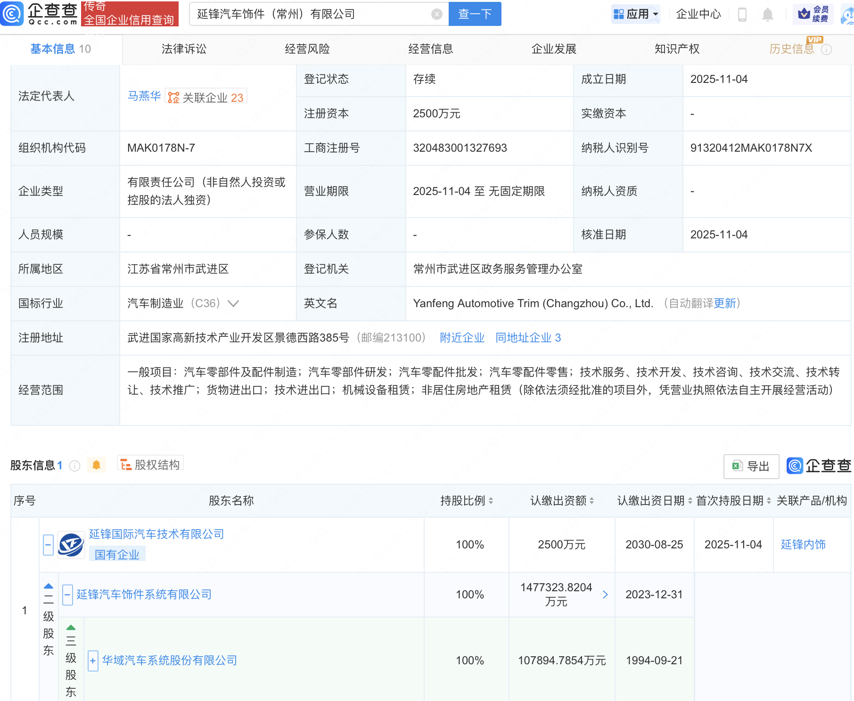854x701 pixels.
Task: Click the 查一下 search button
Action: click(474, 14)
